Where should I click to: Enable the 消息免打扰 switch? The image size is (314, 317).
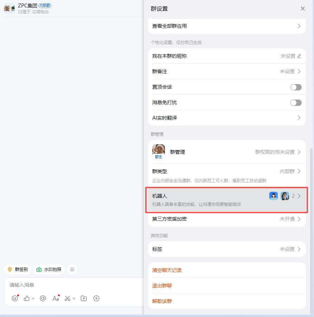point(296,103)
